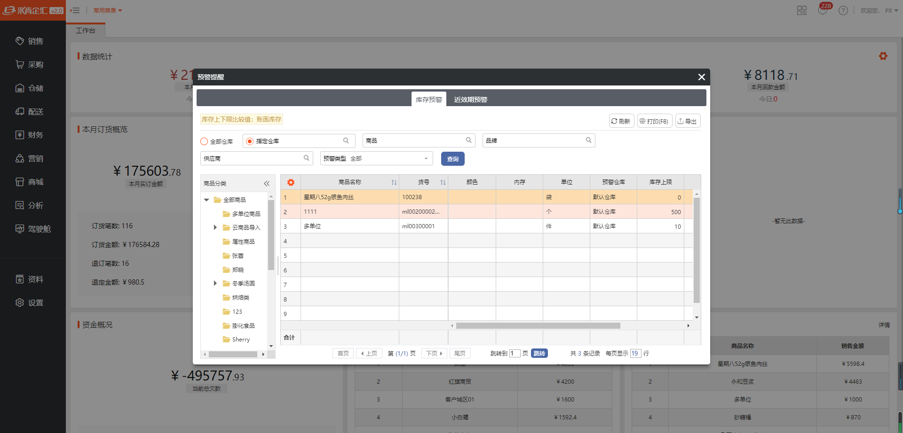Click the search icon in 供应商 field

point(306,158)
